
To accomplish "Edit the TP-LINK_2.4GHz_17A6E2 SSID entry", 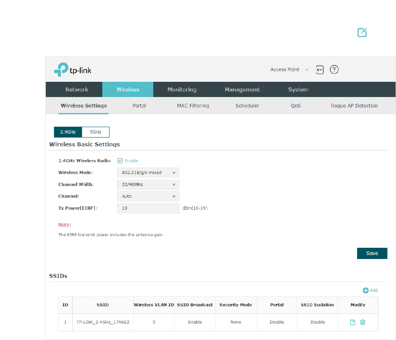I will [353, 322].
